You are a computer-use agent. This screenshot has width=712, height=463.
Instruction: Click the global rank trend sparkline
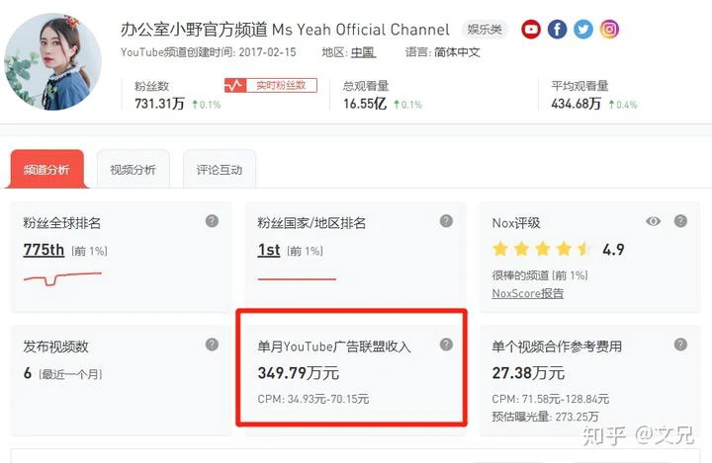coord(62,278)
